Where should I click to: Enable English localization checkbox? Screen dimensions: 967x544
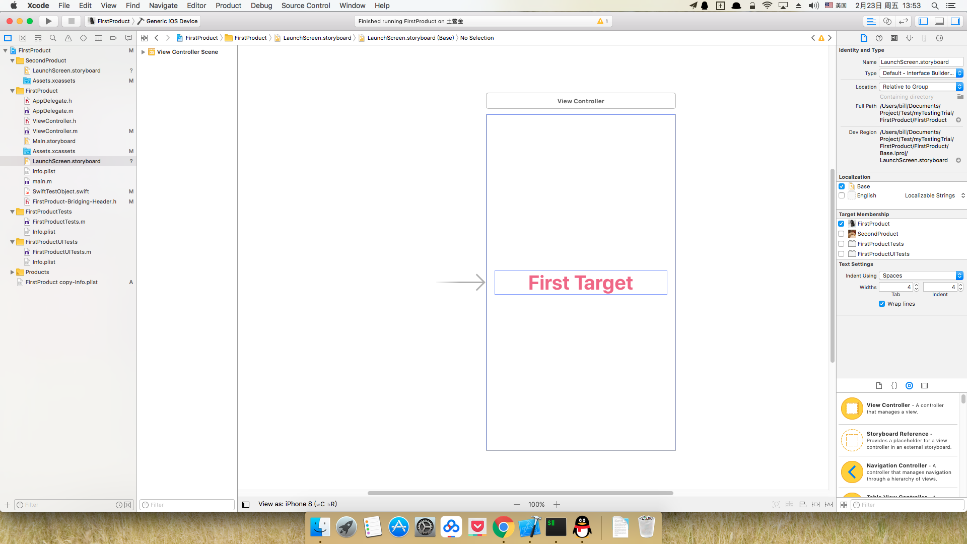[x=842, y=195]
